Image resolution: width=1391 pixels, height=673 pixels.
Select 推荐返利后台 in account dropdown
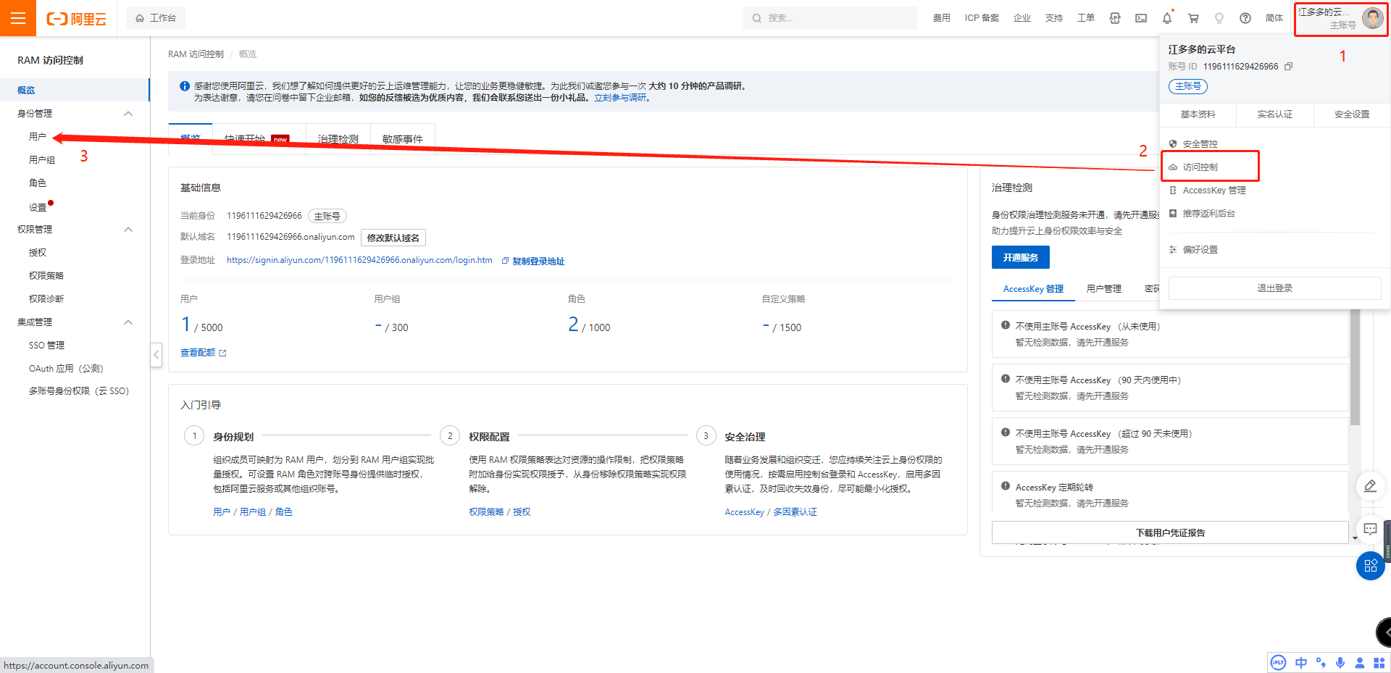coord(1208,214)
